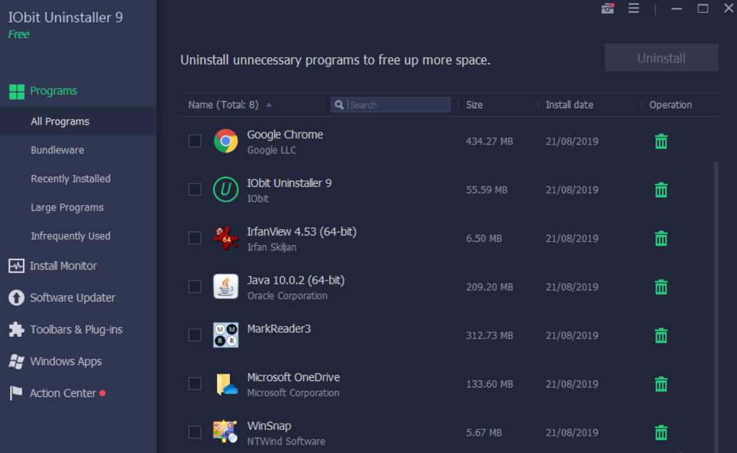Click the 312.73 MB size value
The width and height of the screenshot is (737, 453).
click(x=489, y=335)
